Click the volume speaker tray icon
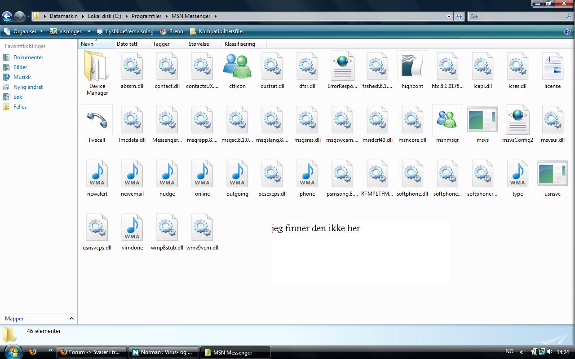 tap(550, 352)
